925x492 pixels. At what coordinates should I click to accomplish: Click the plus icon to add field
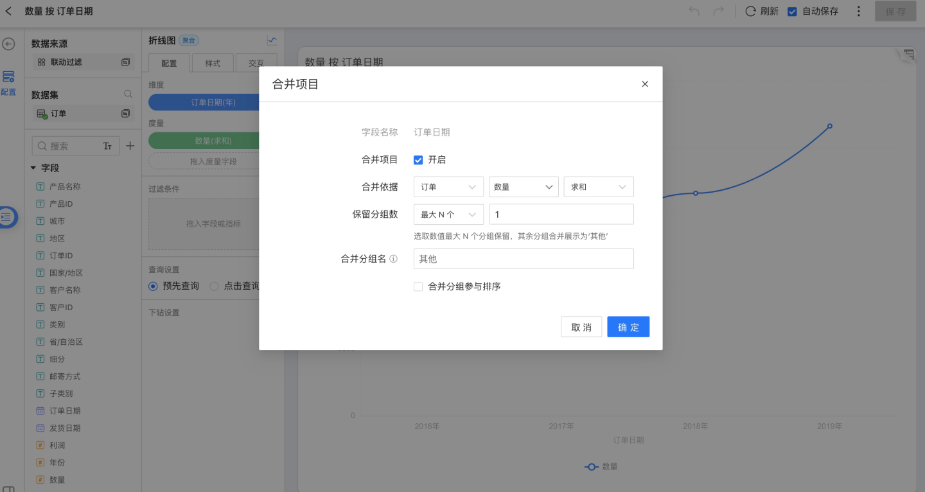pyautogui.click(x=130, y=146)
